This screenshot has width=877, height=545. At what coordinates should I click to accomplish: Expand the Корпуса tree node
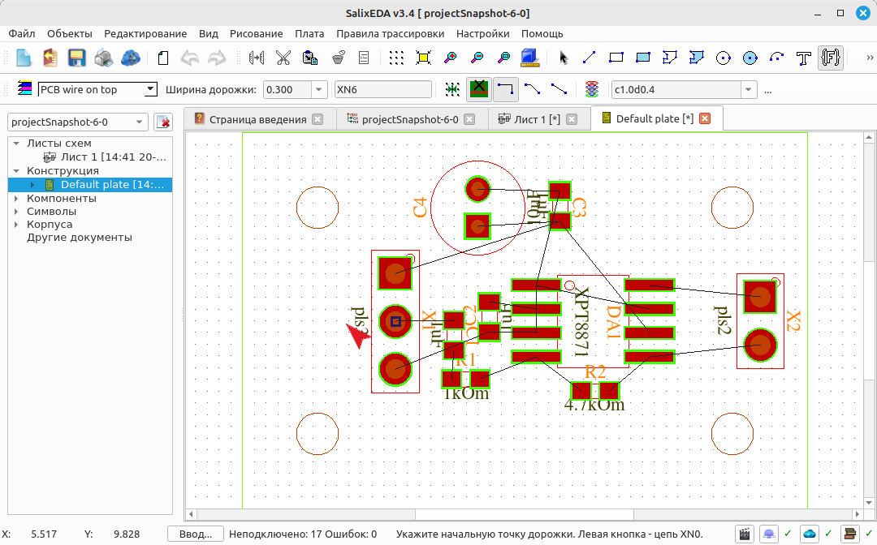(x=16, y=225)
